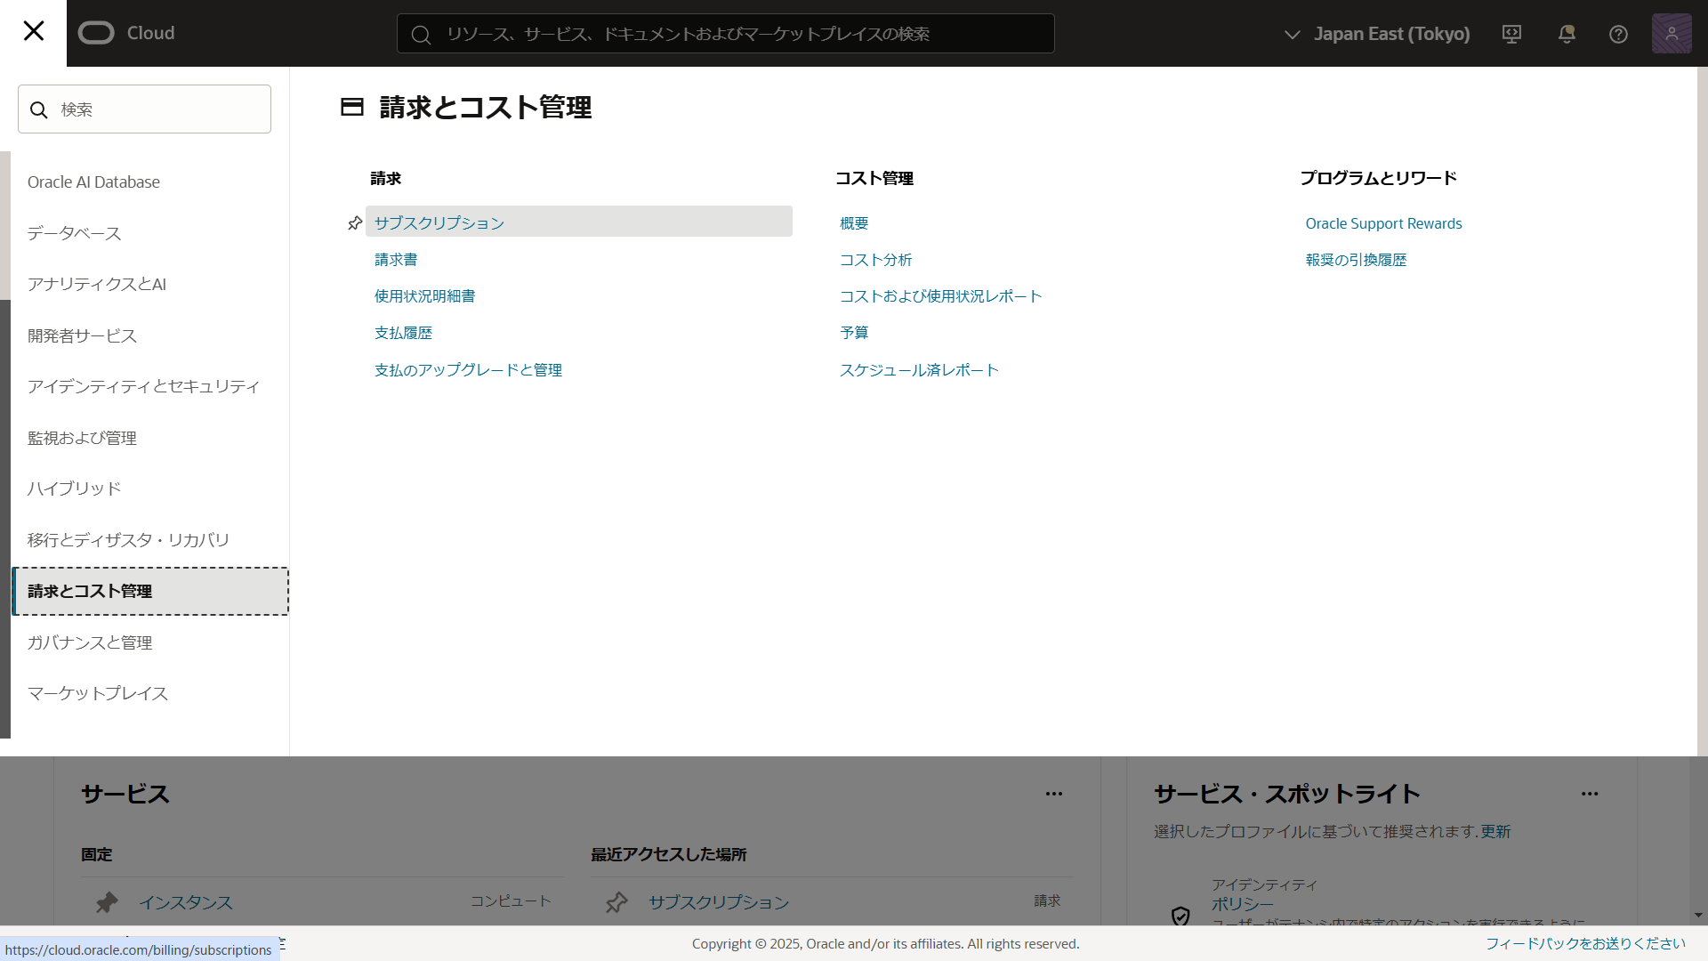
Task: Open the サービス panel overflow menu
Action: click(1054, 794)
